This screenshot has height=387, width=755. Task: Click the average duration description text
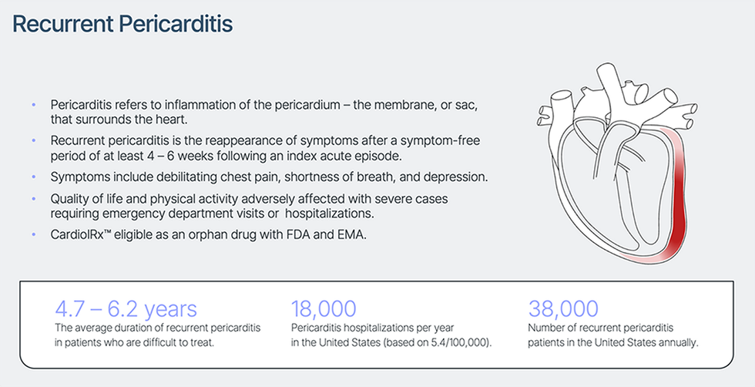pyautogui.click(x=157, y=335)
